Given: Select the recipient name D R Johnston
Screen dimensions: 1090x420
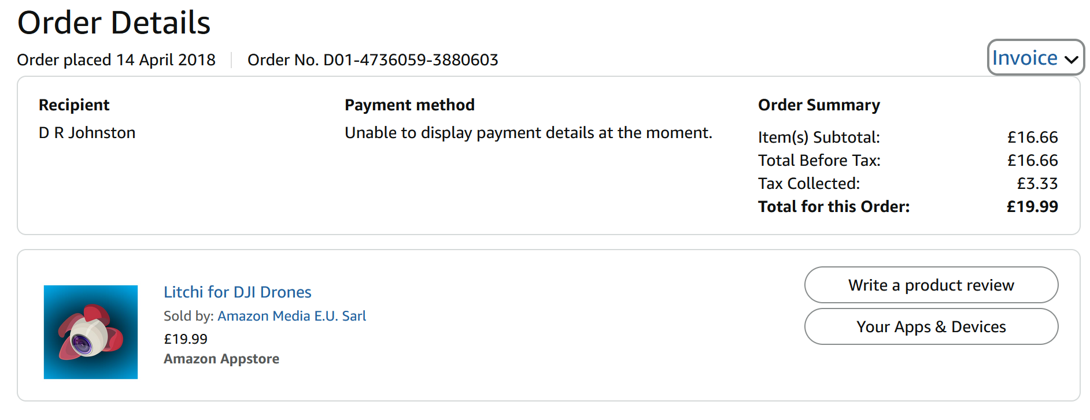Looking at the screenshot, I should click(87, 133).
